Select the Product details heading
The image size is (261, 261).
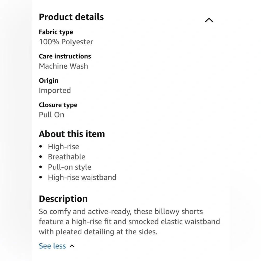click(71, 17)
